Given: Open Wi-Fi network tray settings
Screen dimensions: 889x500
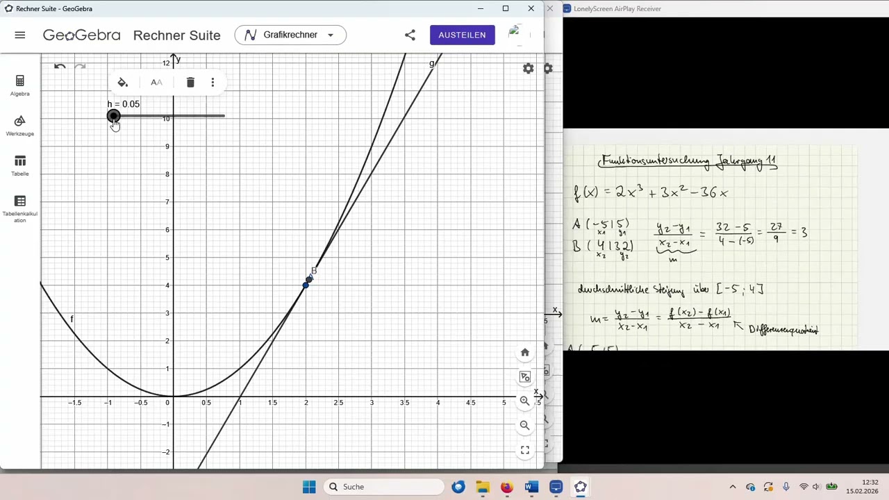Looking at the screenshot, I should [x=804, y=487].
